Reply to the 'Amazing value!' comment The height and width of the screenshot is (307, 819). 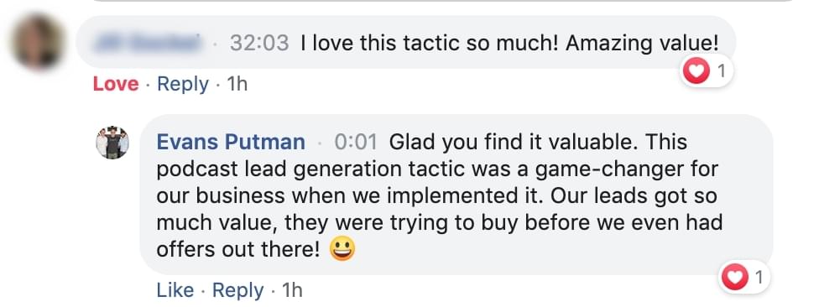click(183, 84)
